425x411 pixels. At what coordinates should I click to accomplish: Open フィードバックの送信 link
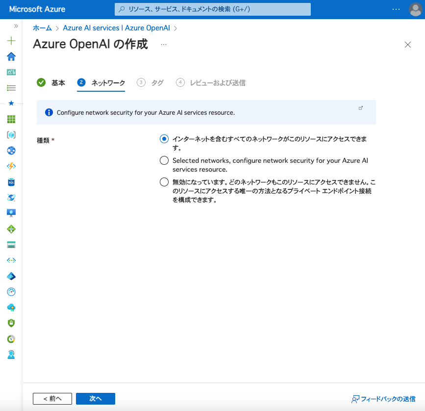point(383,399)
